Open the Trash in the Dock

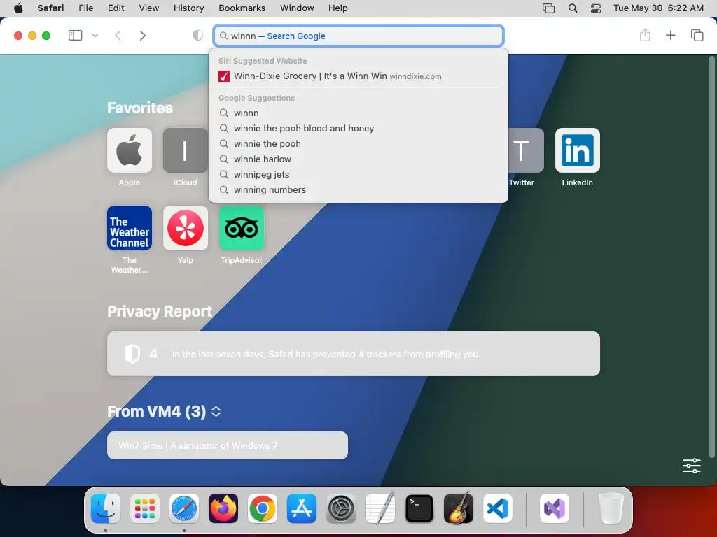[x=611, y=508]
